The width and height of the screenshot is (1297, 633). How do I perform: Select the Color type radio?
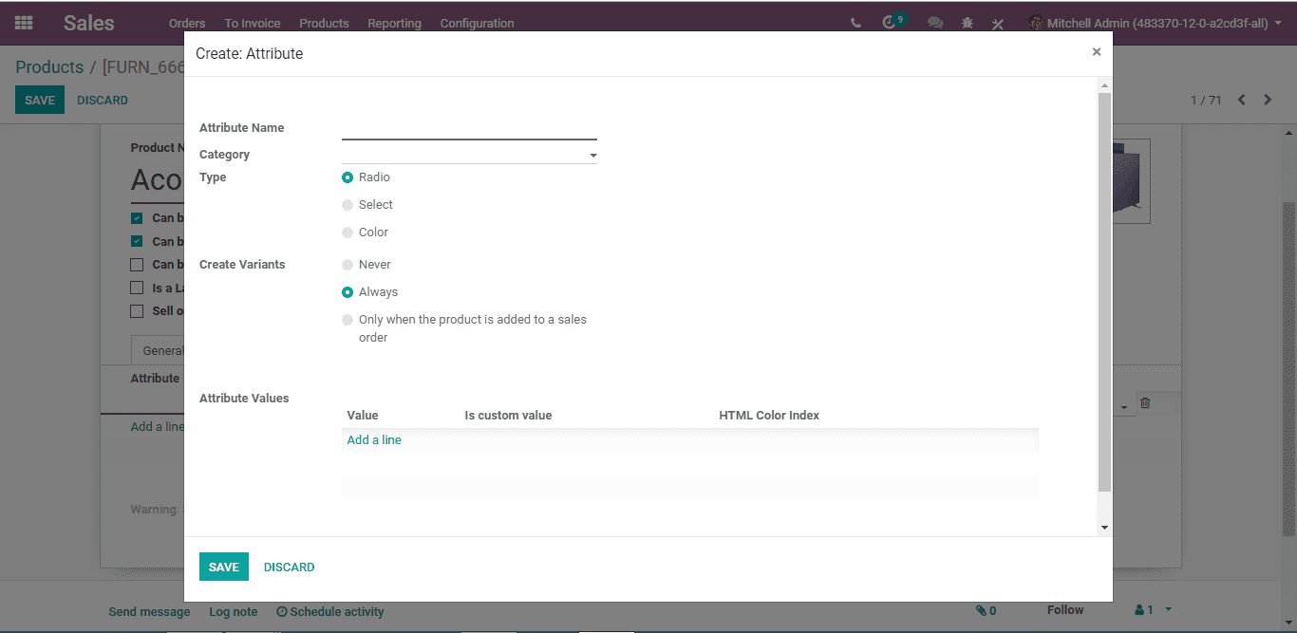click(x=348, y=233)
